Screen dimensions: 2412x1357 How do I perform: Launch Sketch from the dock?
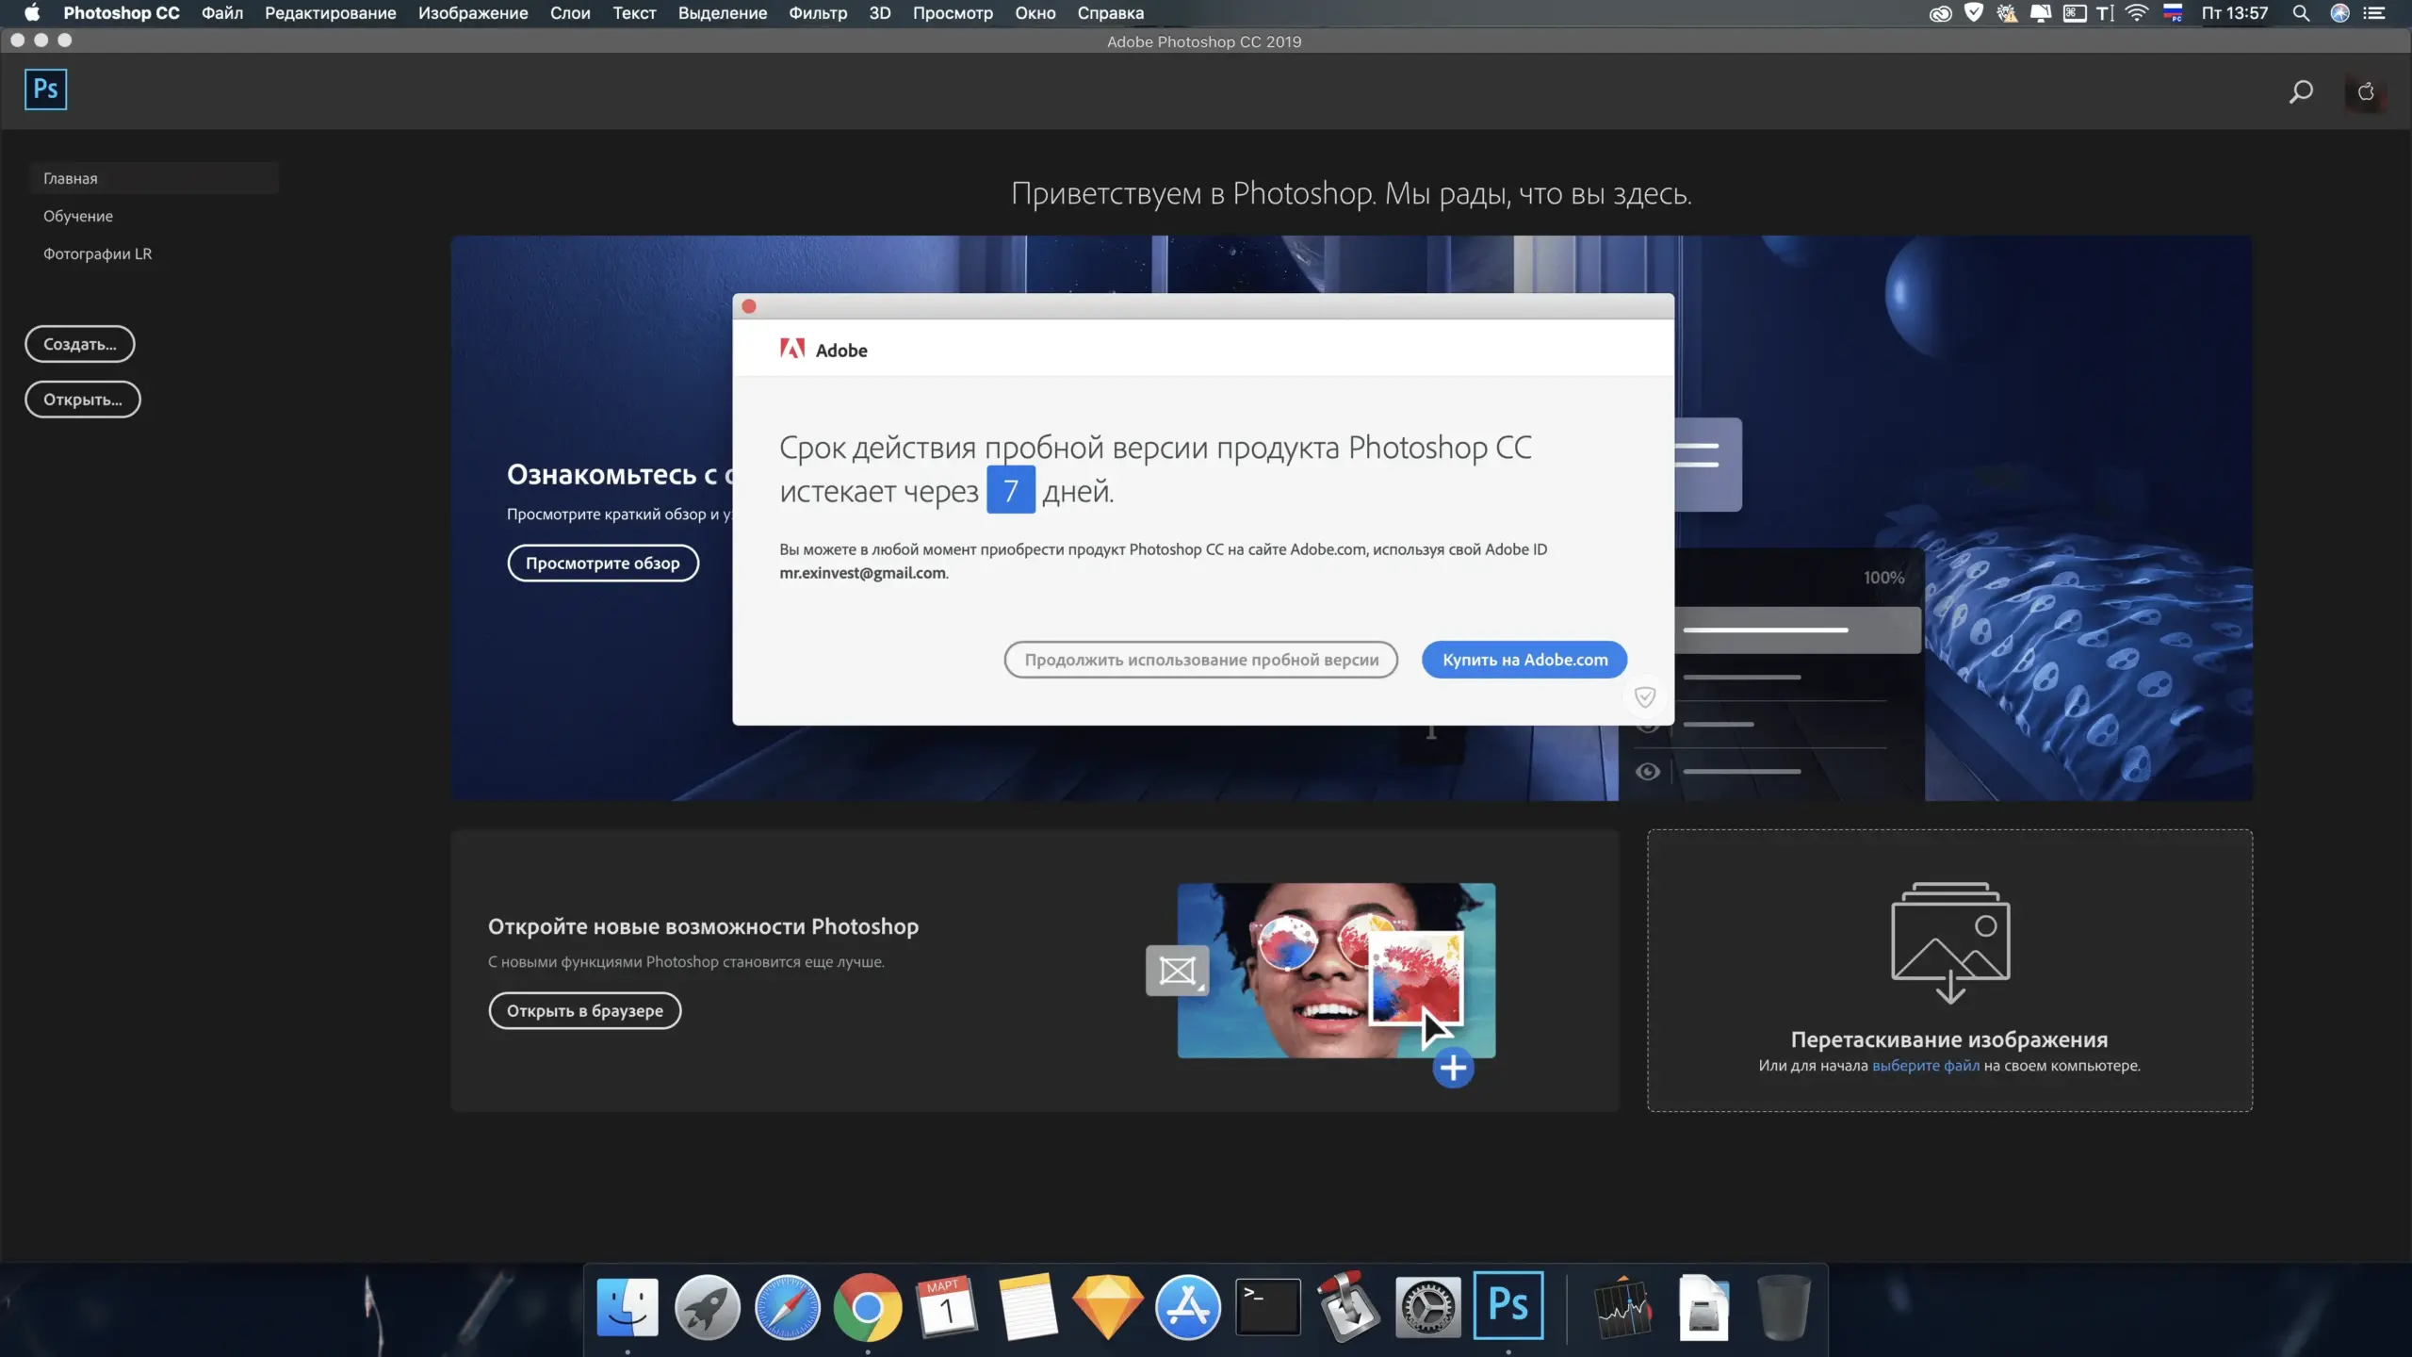coord(1108,1307)
